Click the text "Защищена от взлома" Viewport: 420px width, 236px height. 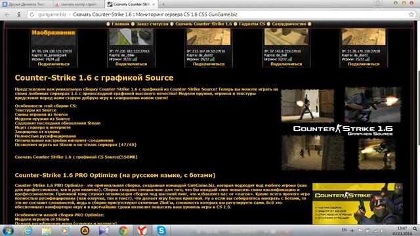37,132
